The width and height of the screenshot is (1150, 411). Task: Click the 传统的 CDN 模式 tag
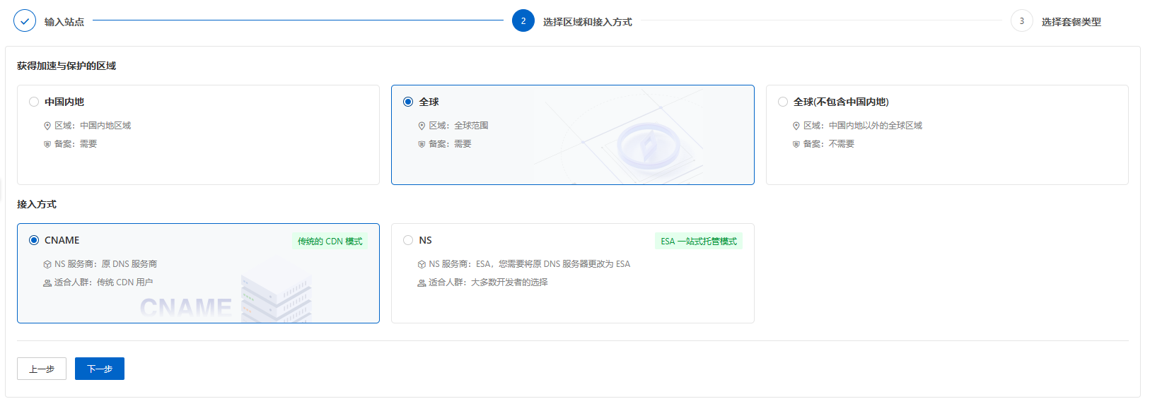coord(330,242)
